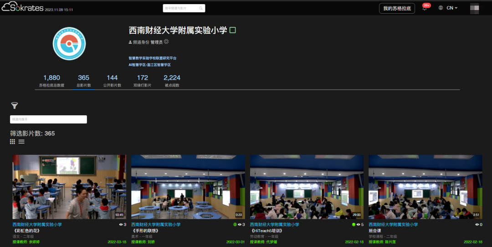Screen dimensions: 492x247
Task: Open the 双绿灯影片 172 tab
Action: [x=142, y=81]
